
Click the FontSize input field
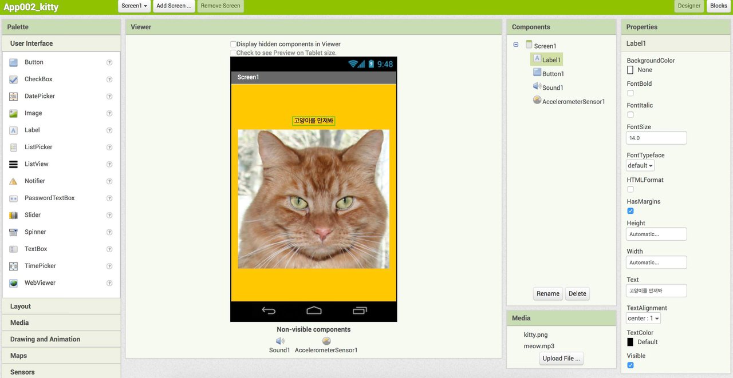click(x=656, y=138)
